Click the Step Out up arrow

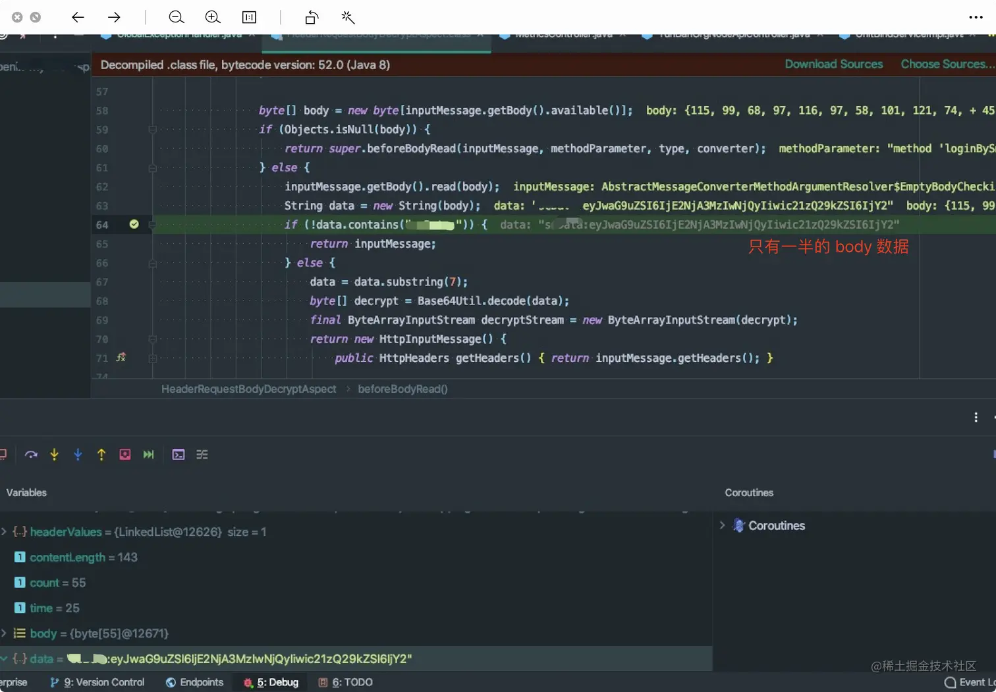tap(101, 455)
